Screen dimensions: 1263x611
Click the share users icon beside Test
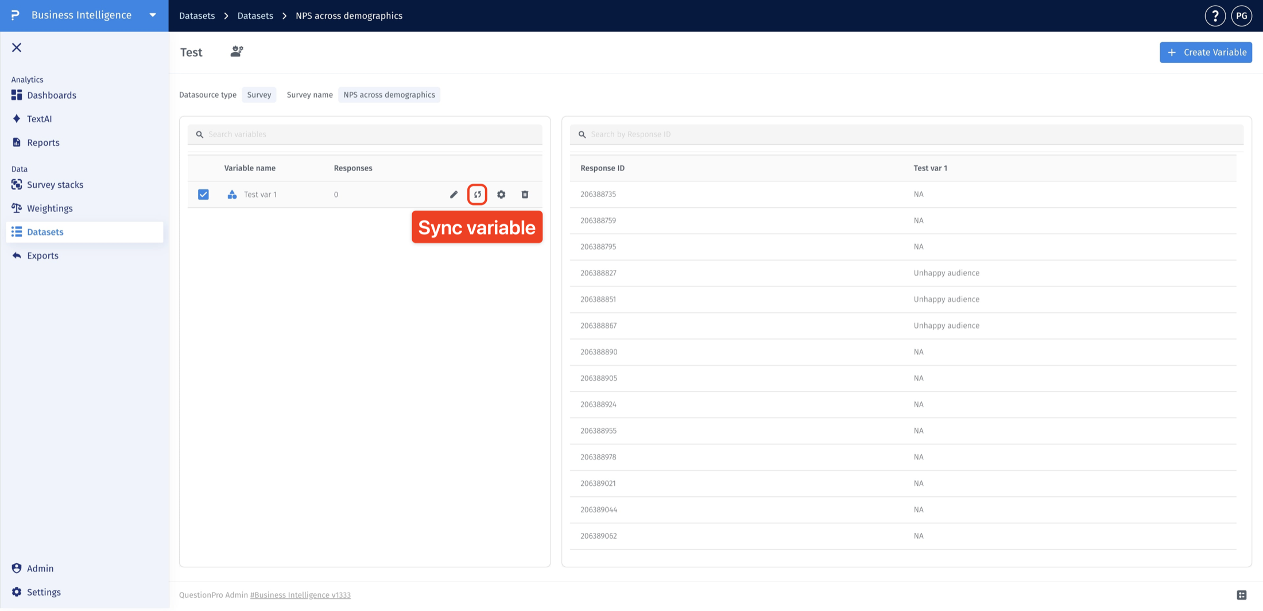tap(237, 52)
